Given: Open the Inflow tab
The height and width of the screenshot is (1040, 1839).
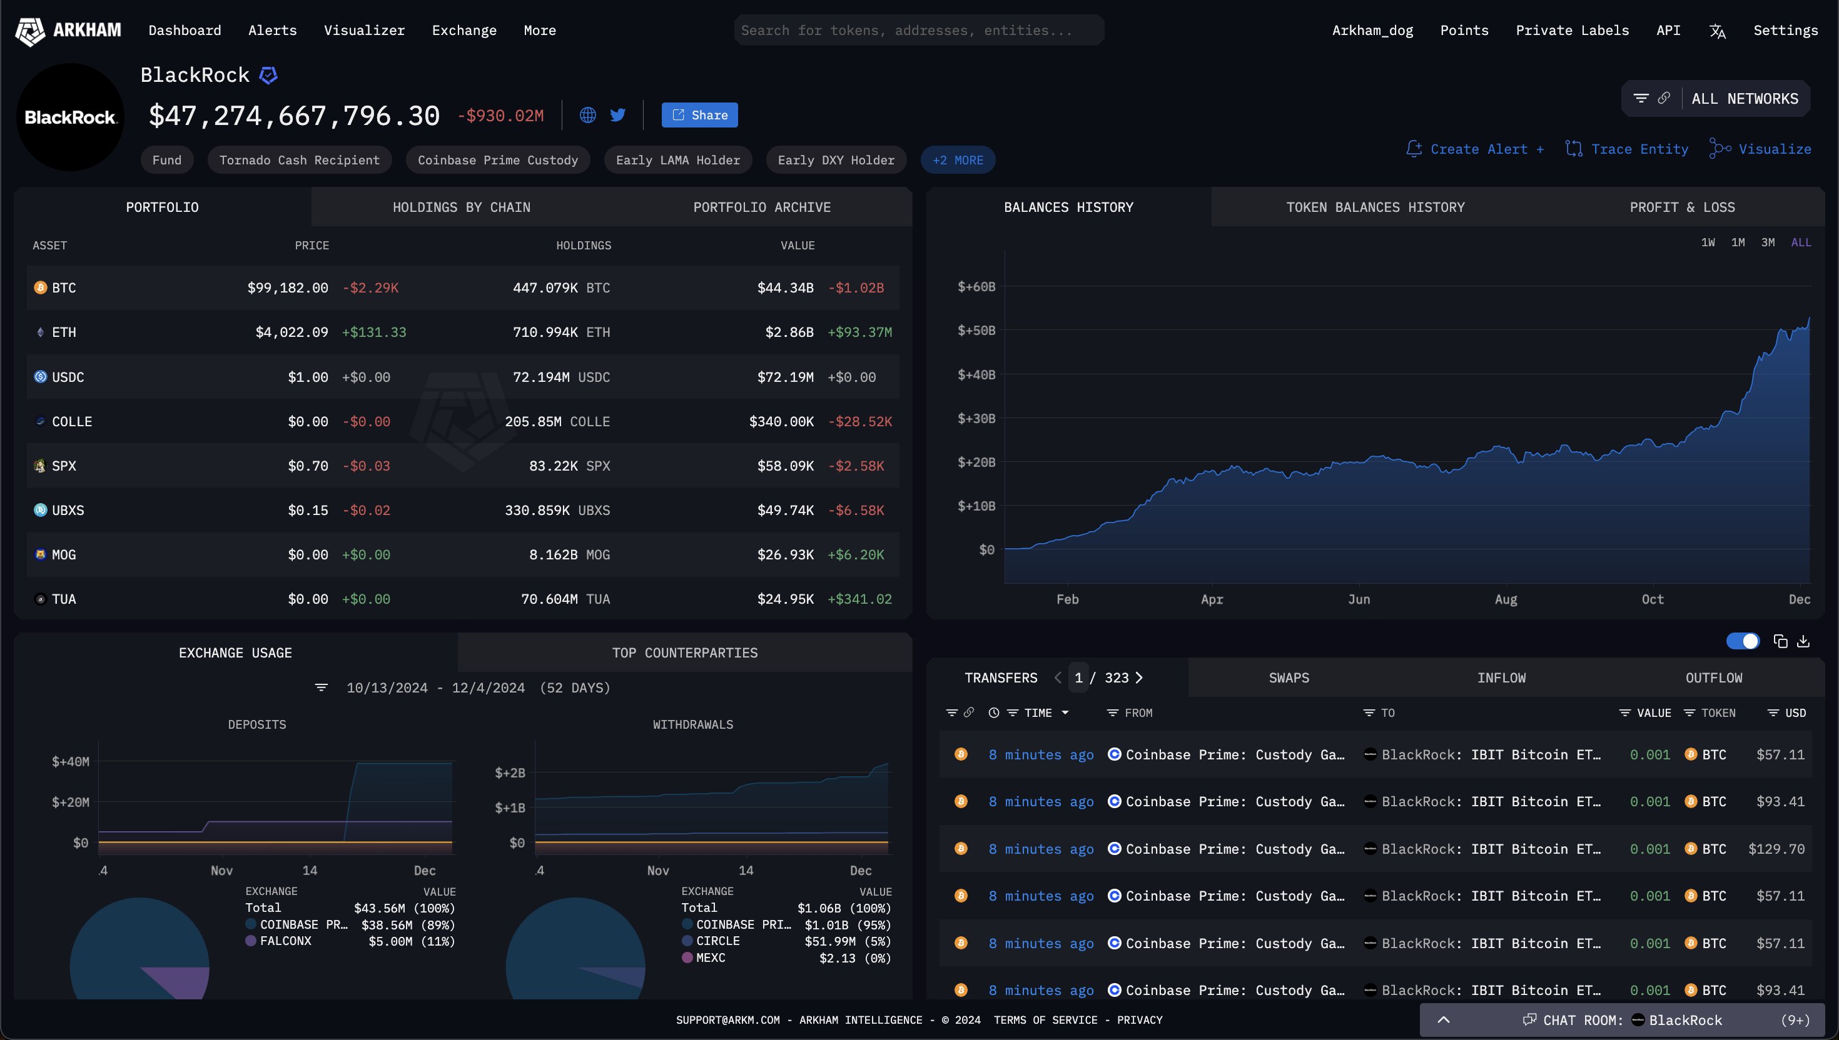Looking at the screenshot, I should [1501, 678].
